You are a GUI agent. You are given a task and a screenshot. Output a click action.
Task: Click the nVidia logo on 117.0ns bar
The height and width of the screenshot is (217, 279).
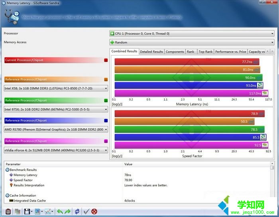tap(265, 93)
